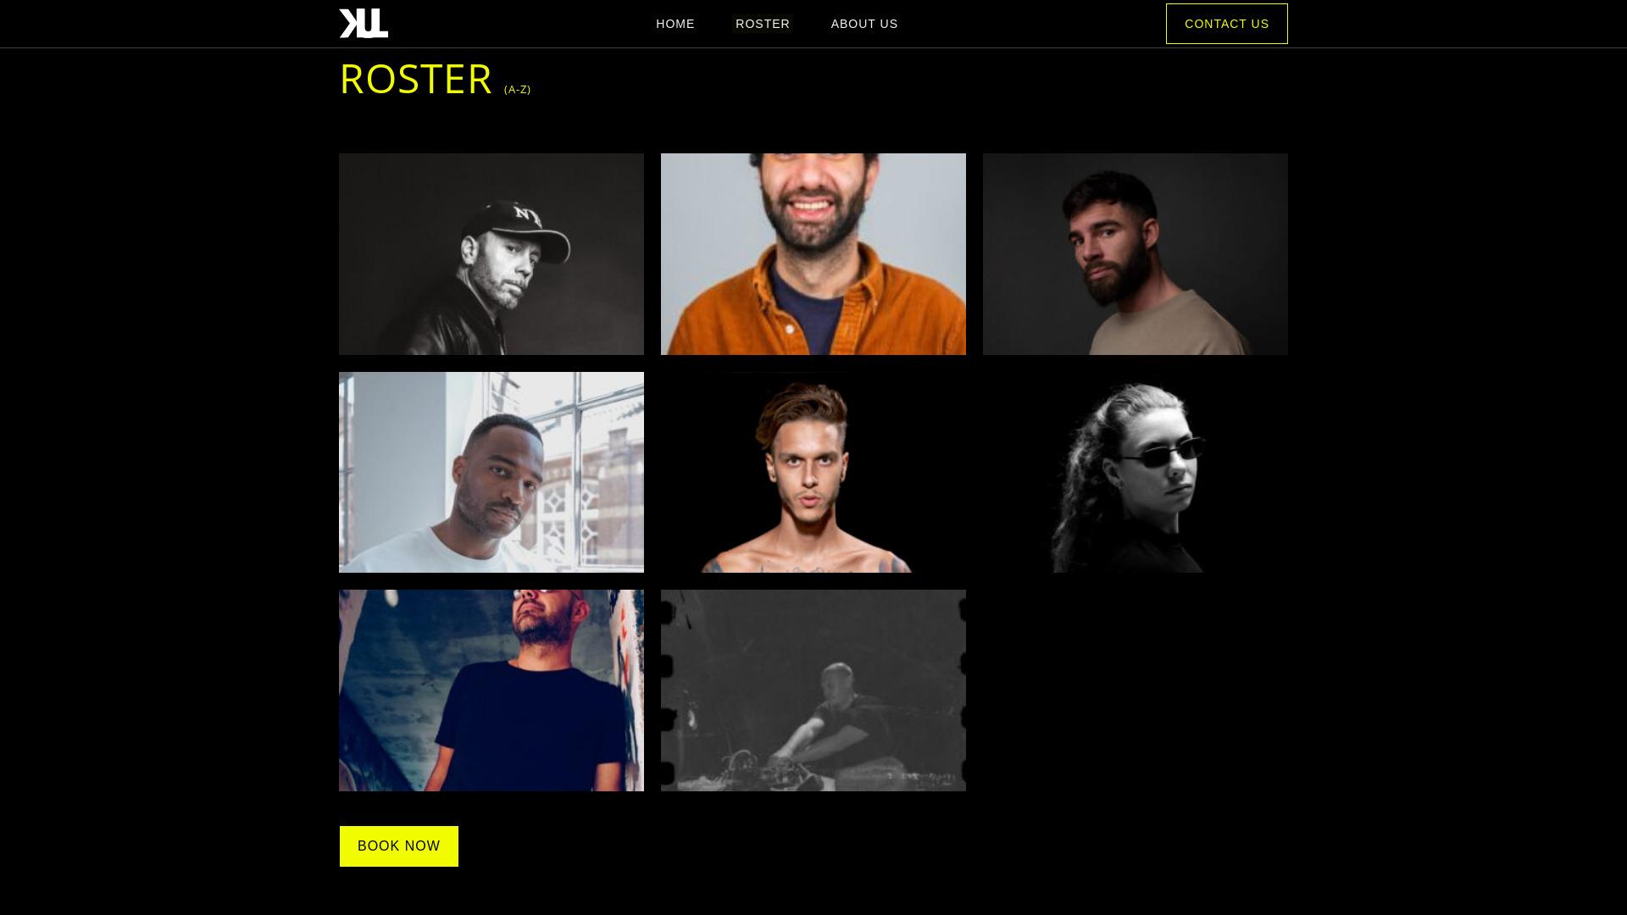Click the ROSTER page heading
The height and width of the screenshot is (915, 1627).
415,79
